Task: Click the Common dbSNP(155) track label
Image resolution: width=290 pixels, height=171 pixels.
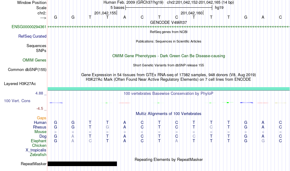Action: click(x=27, y=70)
